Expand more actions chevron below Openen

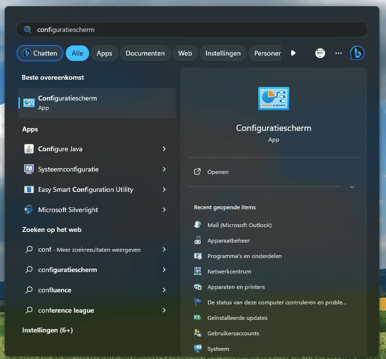tap(352, 187)
